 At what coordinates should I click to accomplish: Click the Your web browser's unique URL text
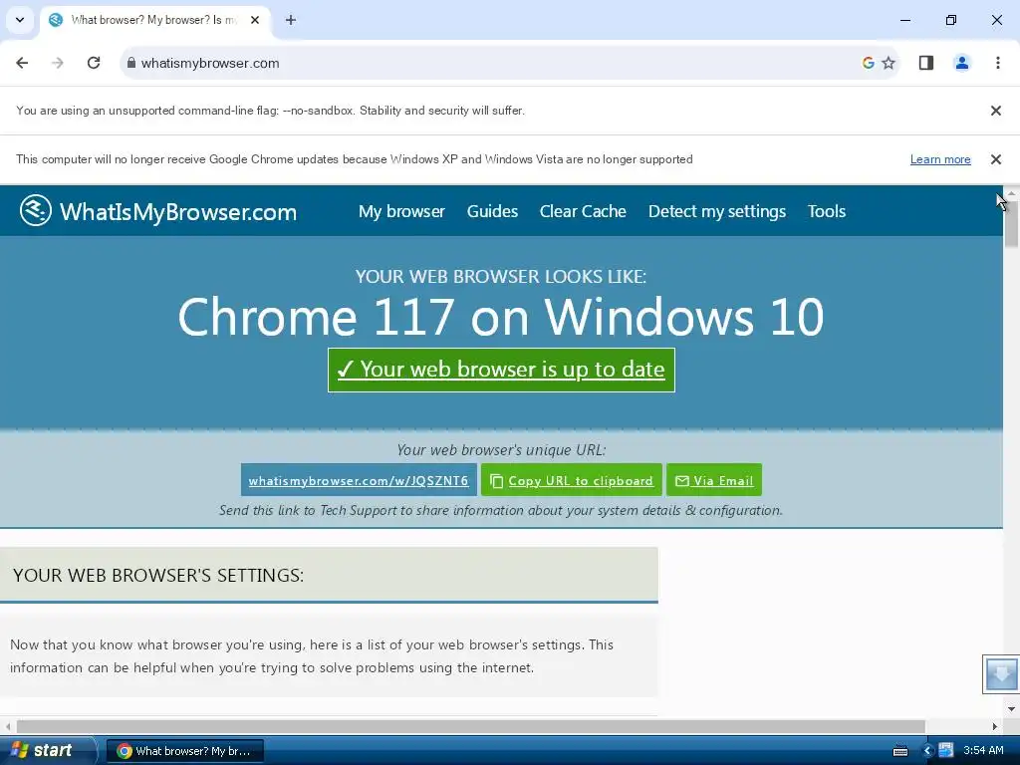click(501, 450)
